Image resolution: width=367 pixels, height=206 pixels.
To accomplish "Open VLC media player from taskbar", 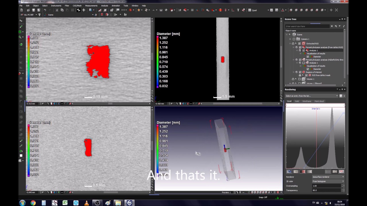I will point(87,203).
